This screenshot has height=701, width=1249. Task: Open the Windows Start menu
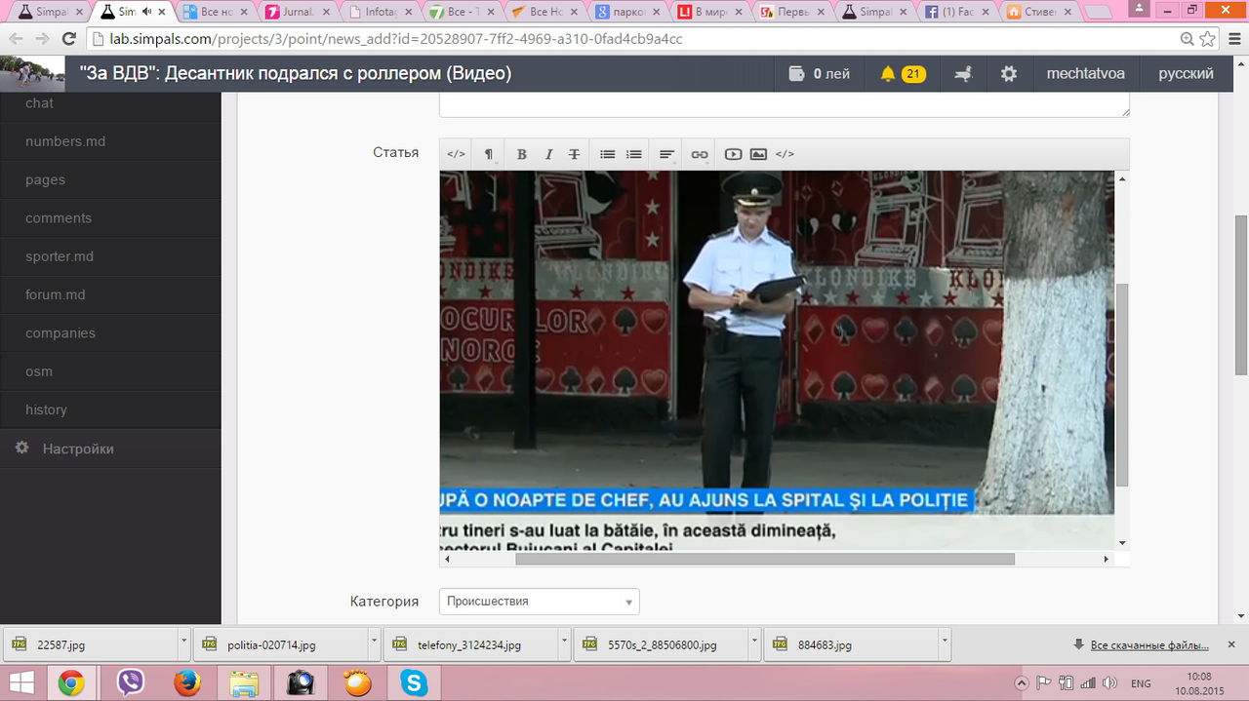pyautogui.click(x=22, y=683)
